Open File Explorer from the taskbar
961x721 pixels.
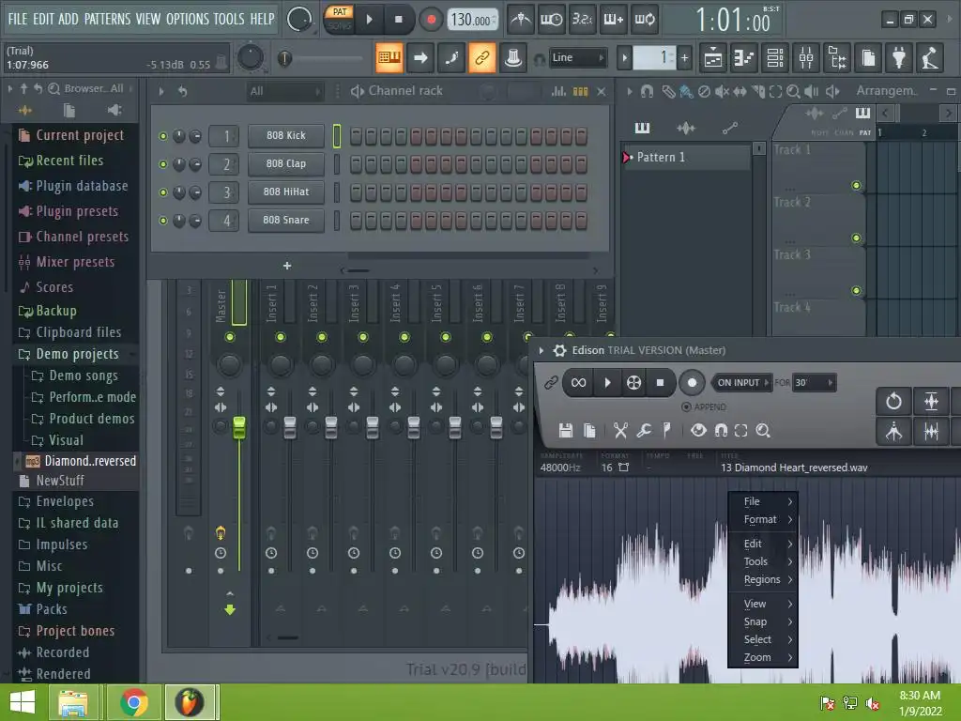point(73,702)
